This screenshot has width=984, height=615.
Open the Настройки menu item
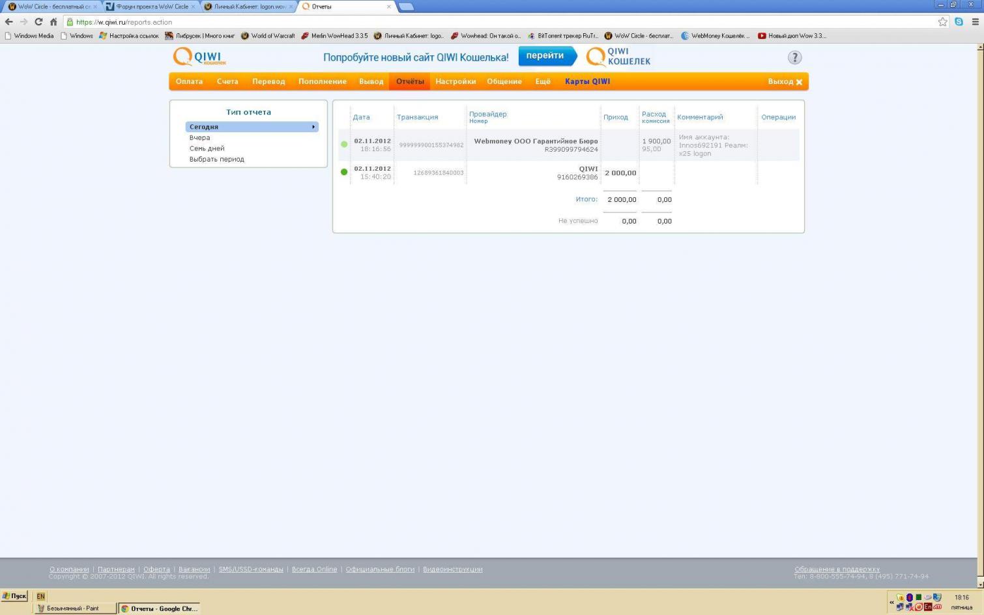pyautogui.click(x=455, y=81)
